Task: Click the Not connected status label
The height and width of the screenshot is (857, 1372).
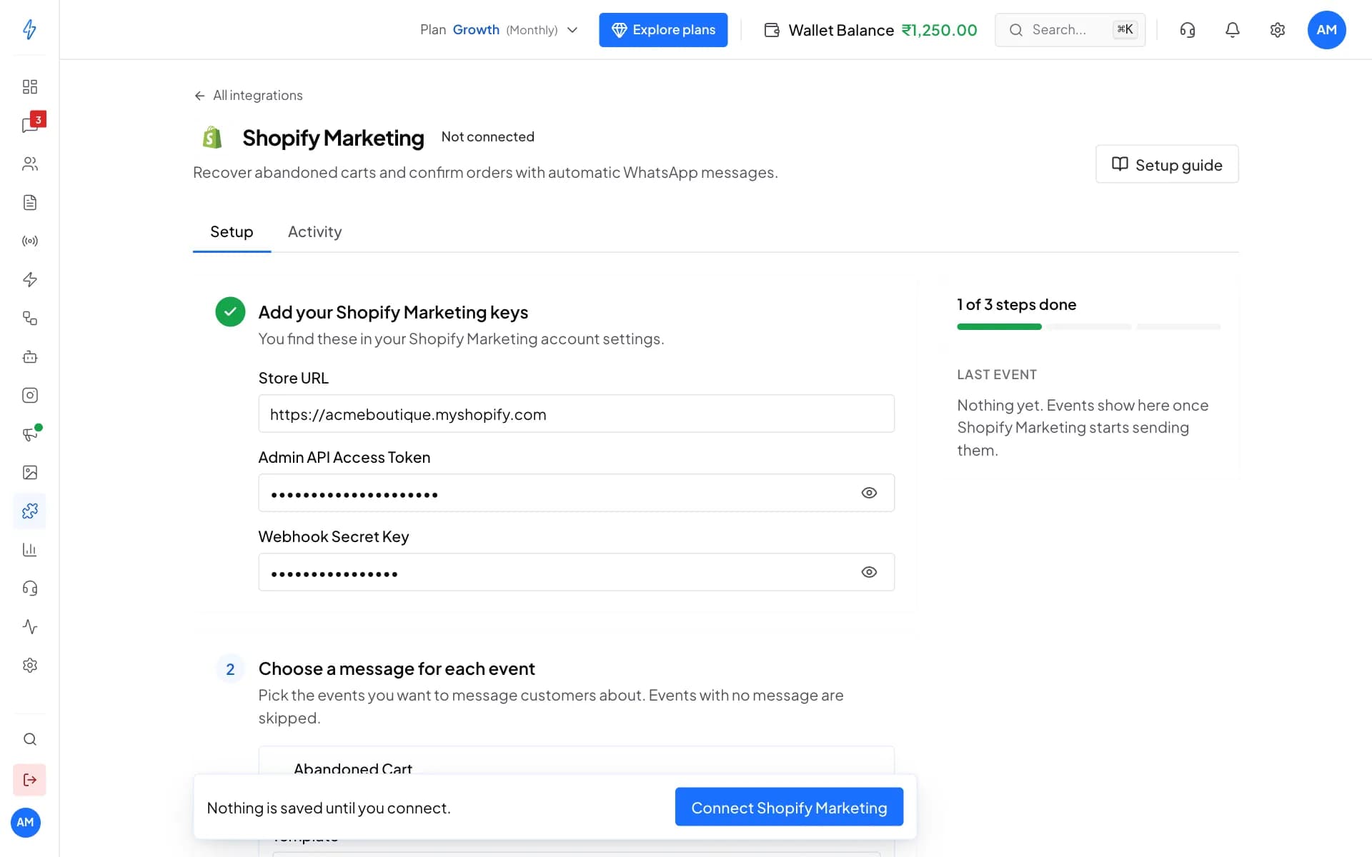Action: click(487, 136)
